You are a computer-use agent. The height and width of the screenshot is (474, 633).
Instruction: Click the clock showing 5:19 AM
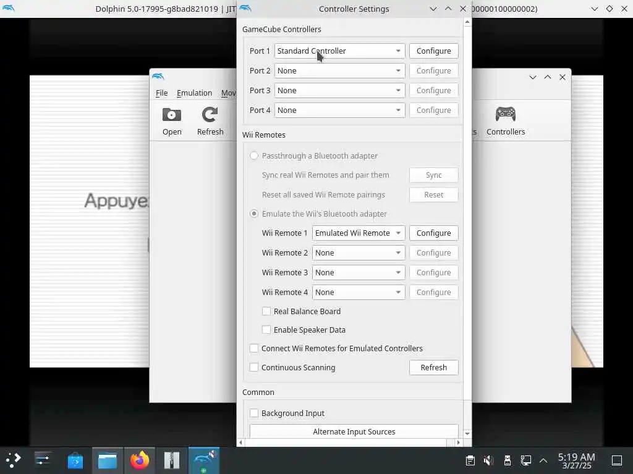click(577, 460)
